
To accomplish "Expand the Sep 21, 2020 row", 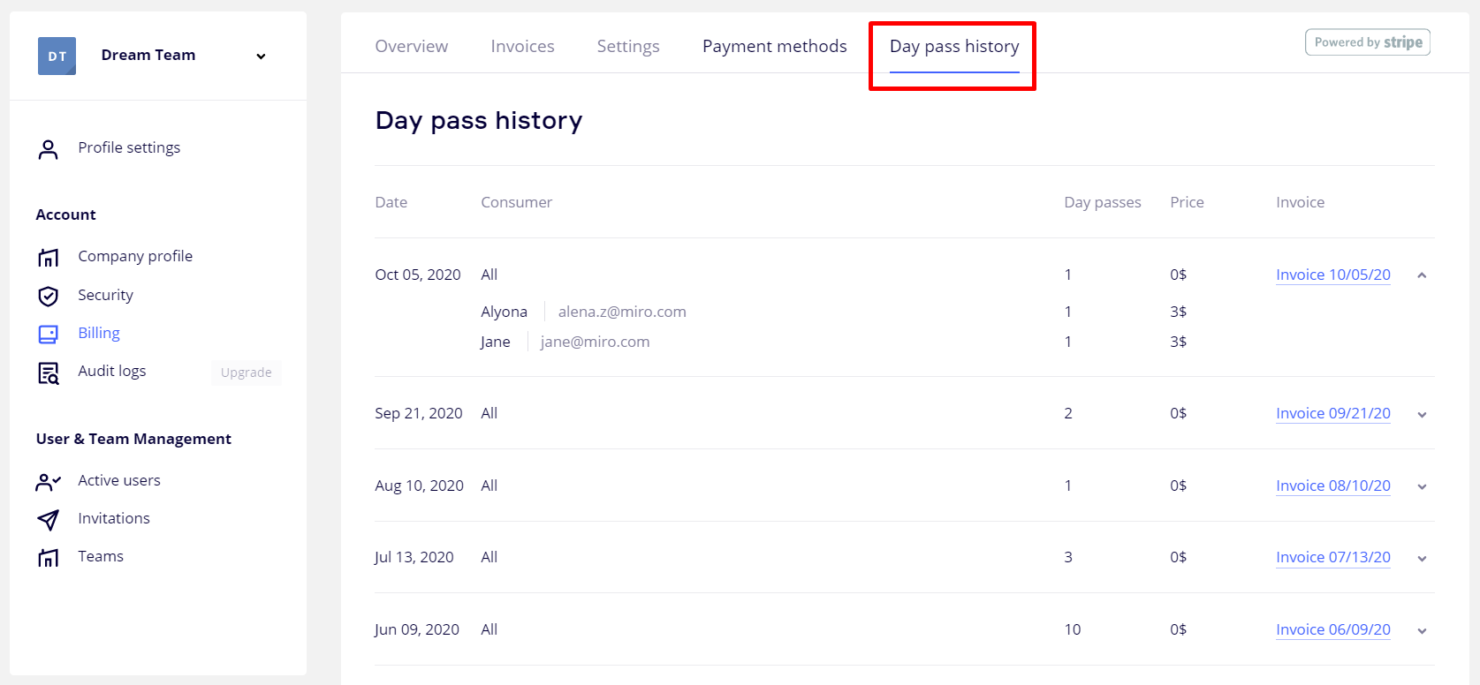I will (x=1422, y=415).
